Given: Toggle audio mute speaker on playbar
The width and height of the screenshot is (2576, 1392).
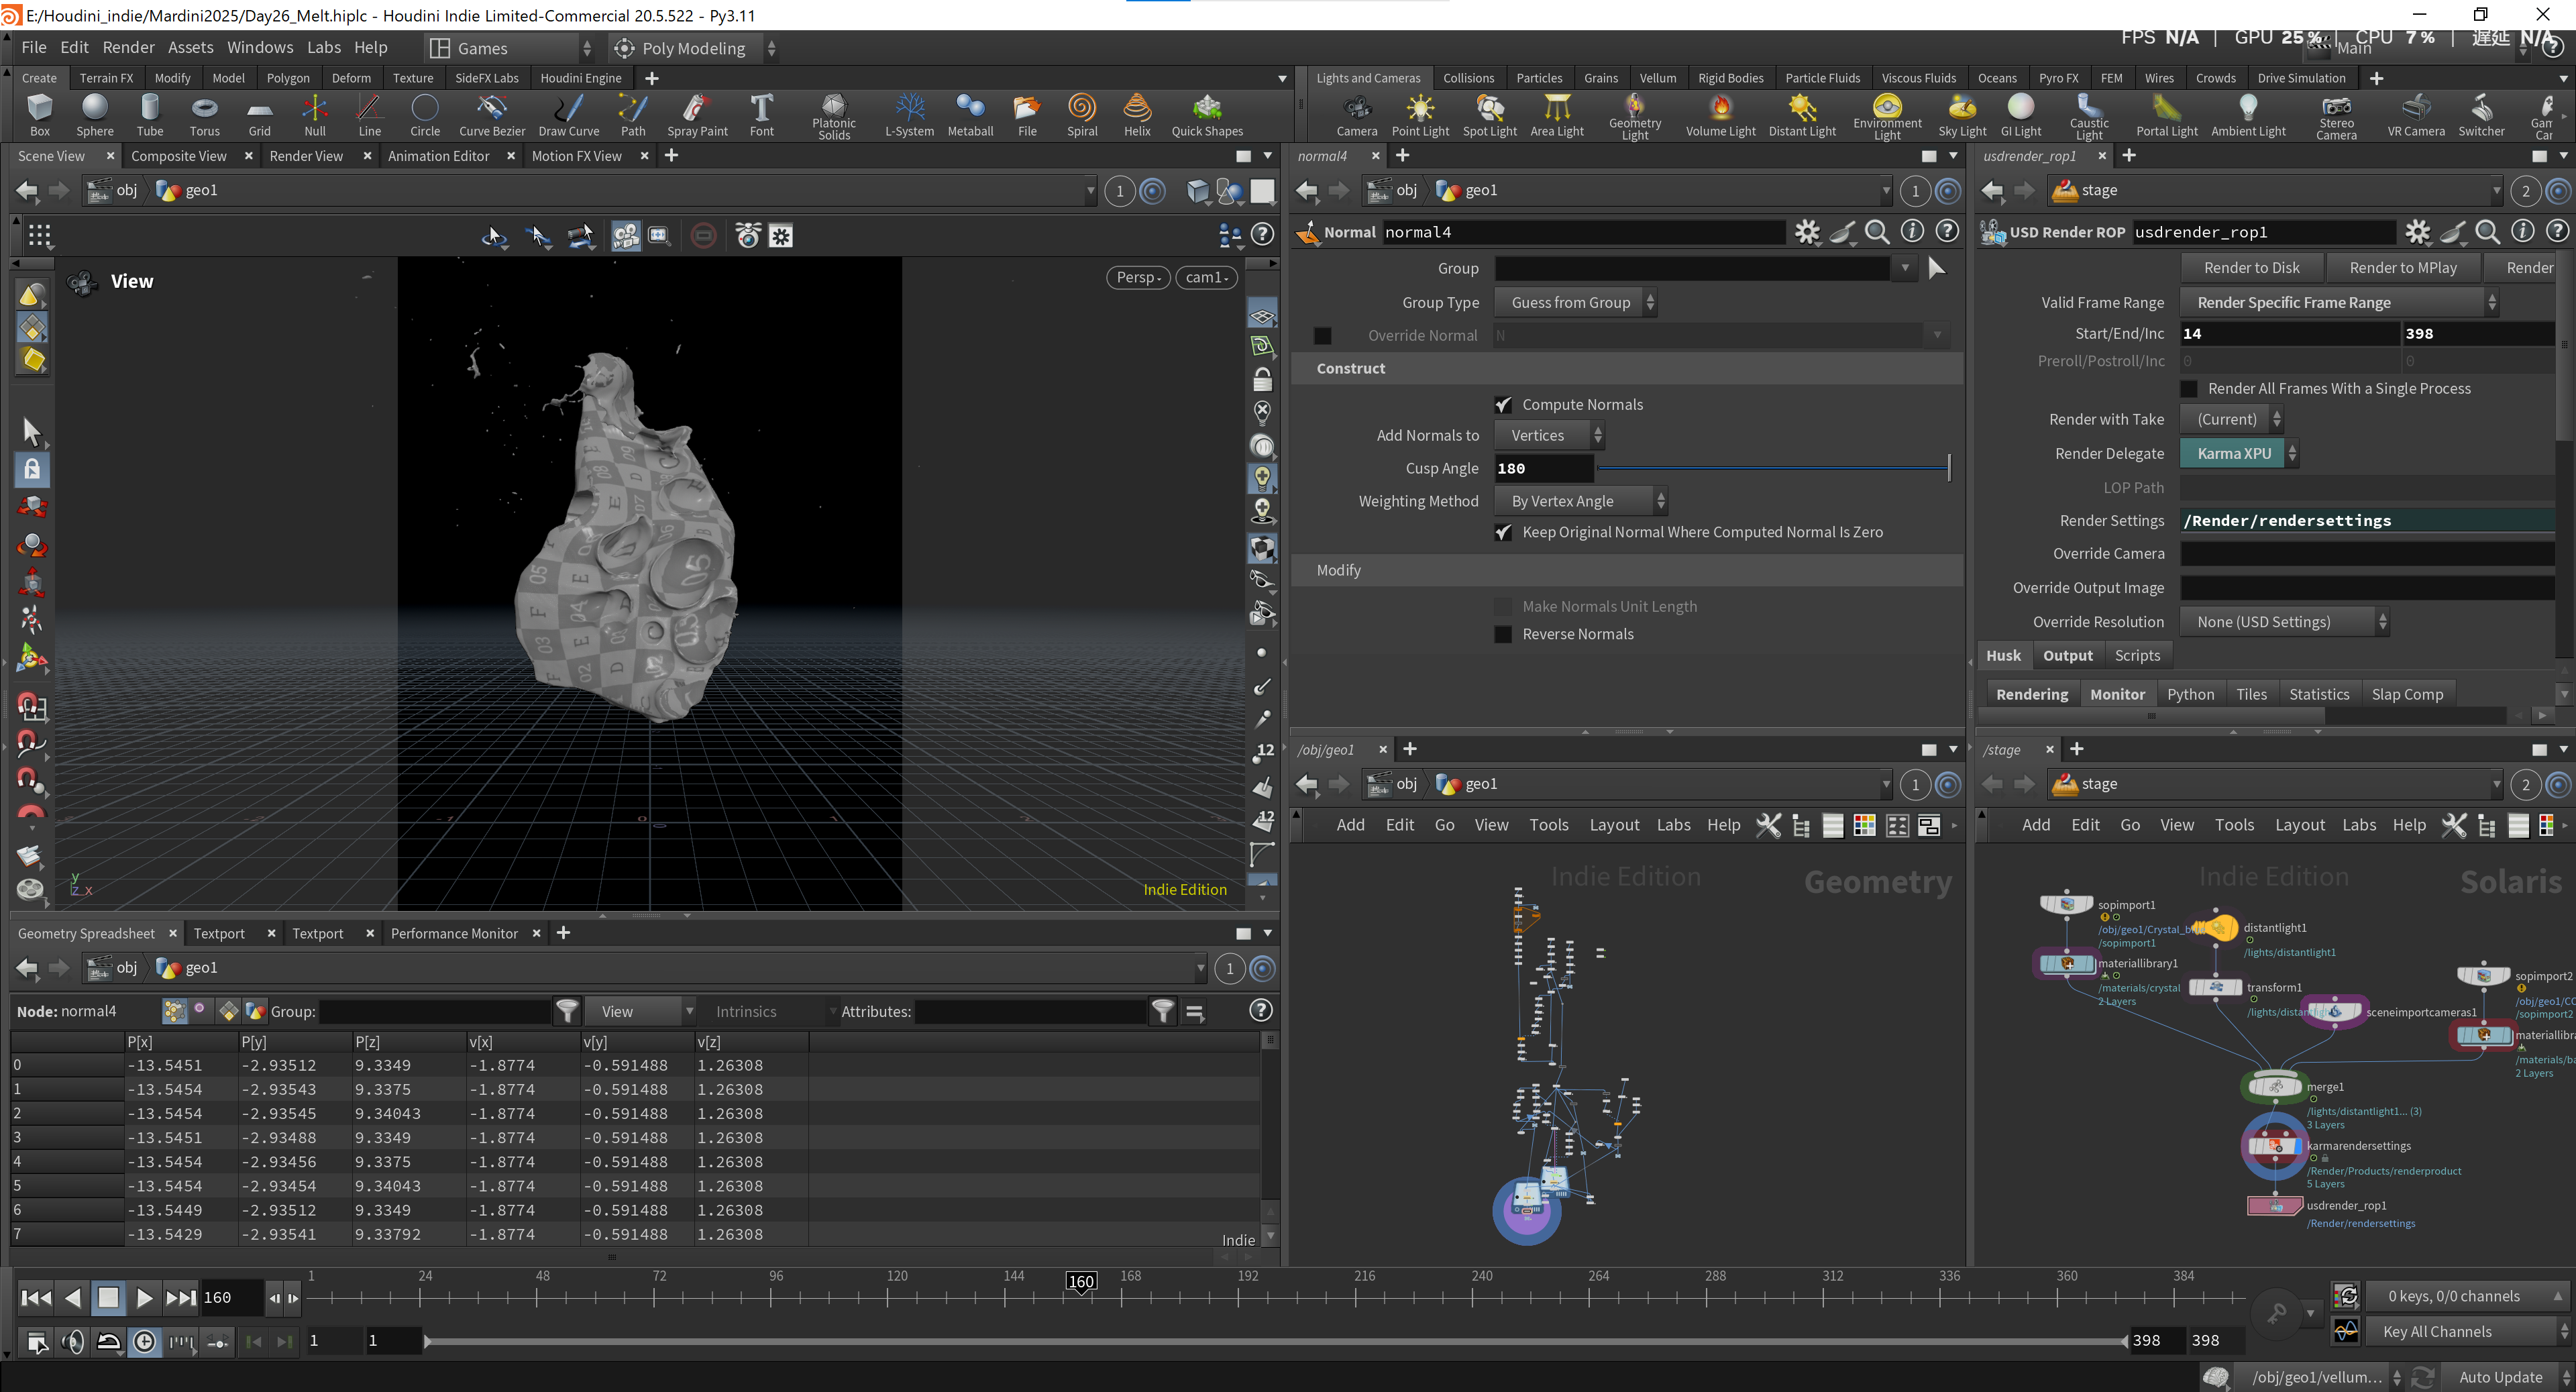Looking at the screenshot, I should pyautogui.click(x=72, y=1342).
